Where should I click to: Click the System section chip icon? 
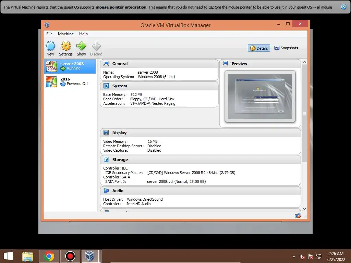106,86
